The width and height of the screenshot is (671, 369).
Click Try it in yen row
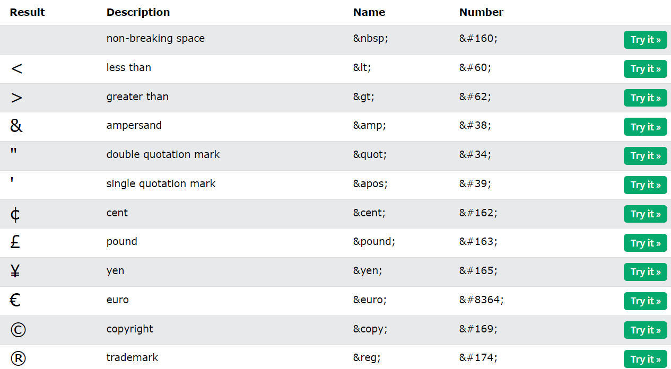pyautogui.click(x=645, y=272)
